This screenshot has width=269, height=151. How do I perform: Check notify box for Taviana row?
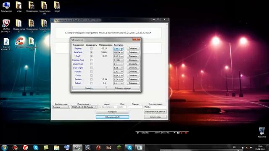tap(91, 79)
